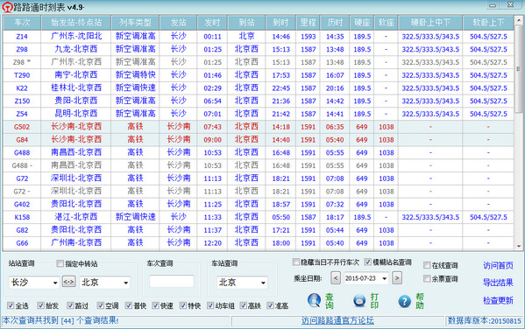Click 昆明-北京西 route cell
Screen dimensions: 525x329
[x=76, y=114]
